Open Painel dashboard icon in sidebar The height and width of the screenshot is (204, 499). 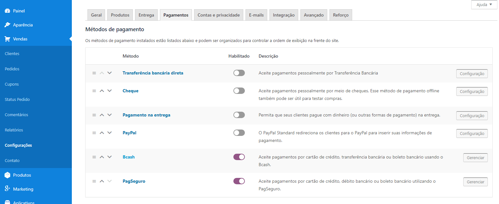coord(7,11)
